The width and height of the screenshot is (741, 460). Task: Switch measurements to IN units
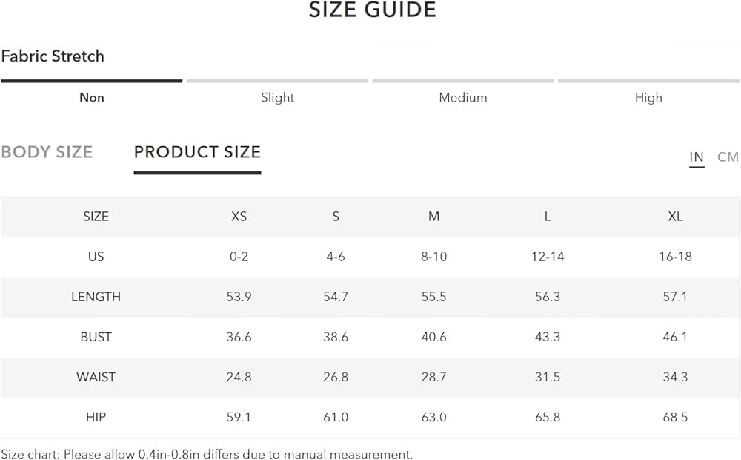pos(696,157)
